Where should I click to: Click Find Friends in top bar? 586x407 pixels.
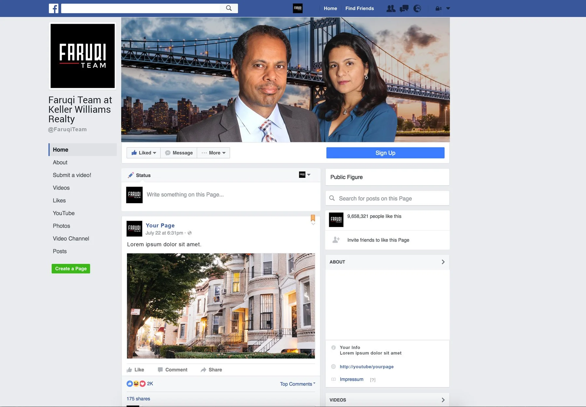pyautogui.click(x=359, y=8)
